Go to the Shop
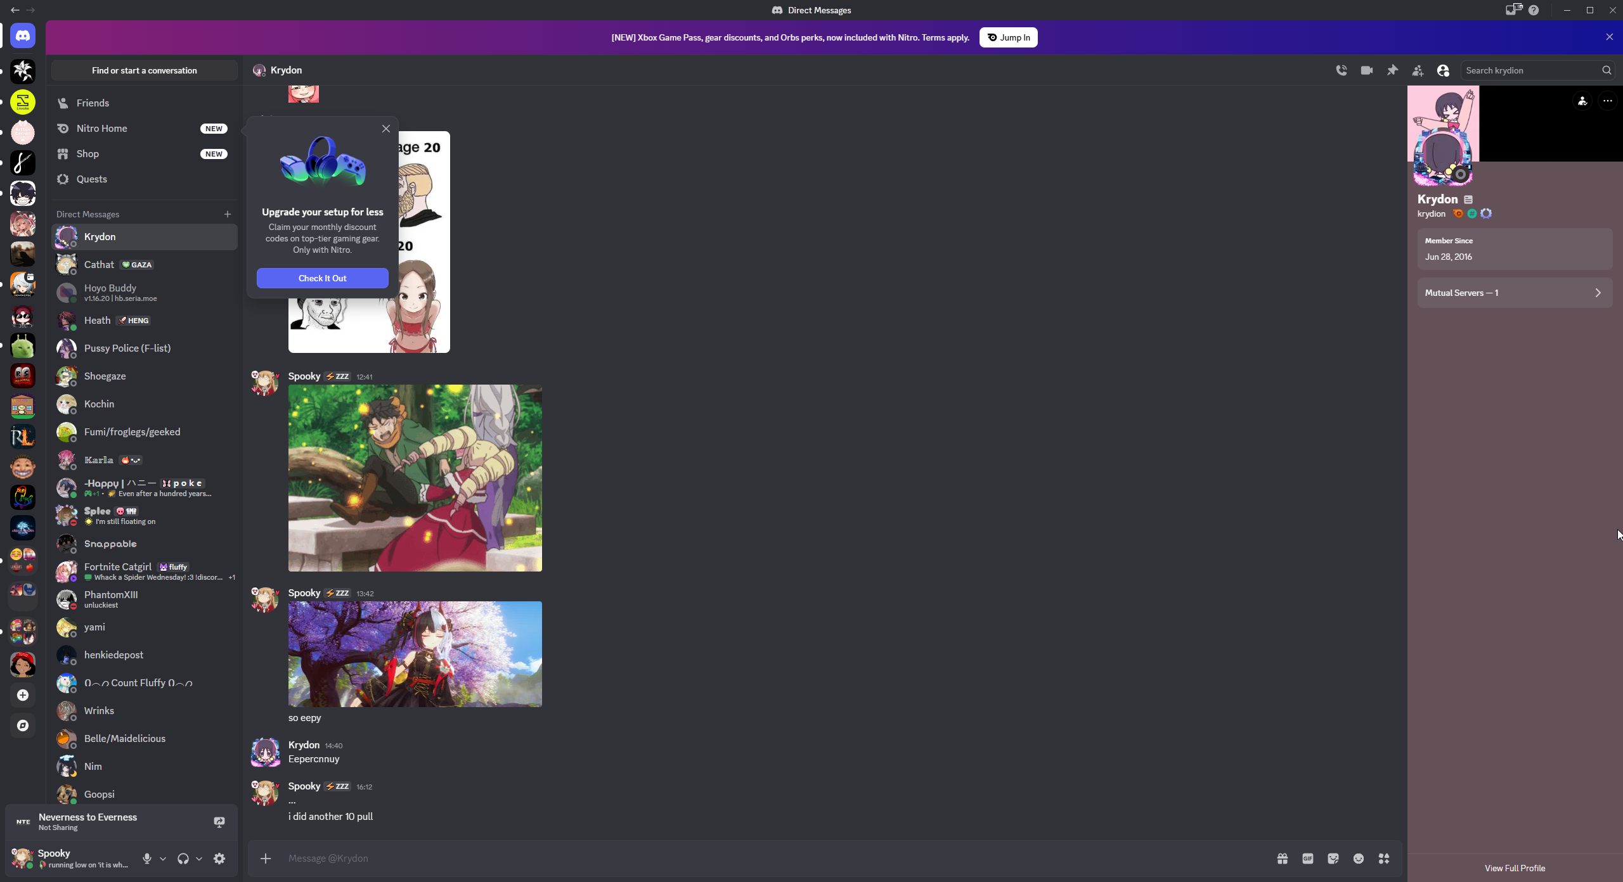Screen dimensions: 1623x882 (x=145, y=153)
